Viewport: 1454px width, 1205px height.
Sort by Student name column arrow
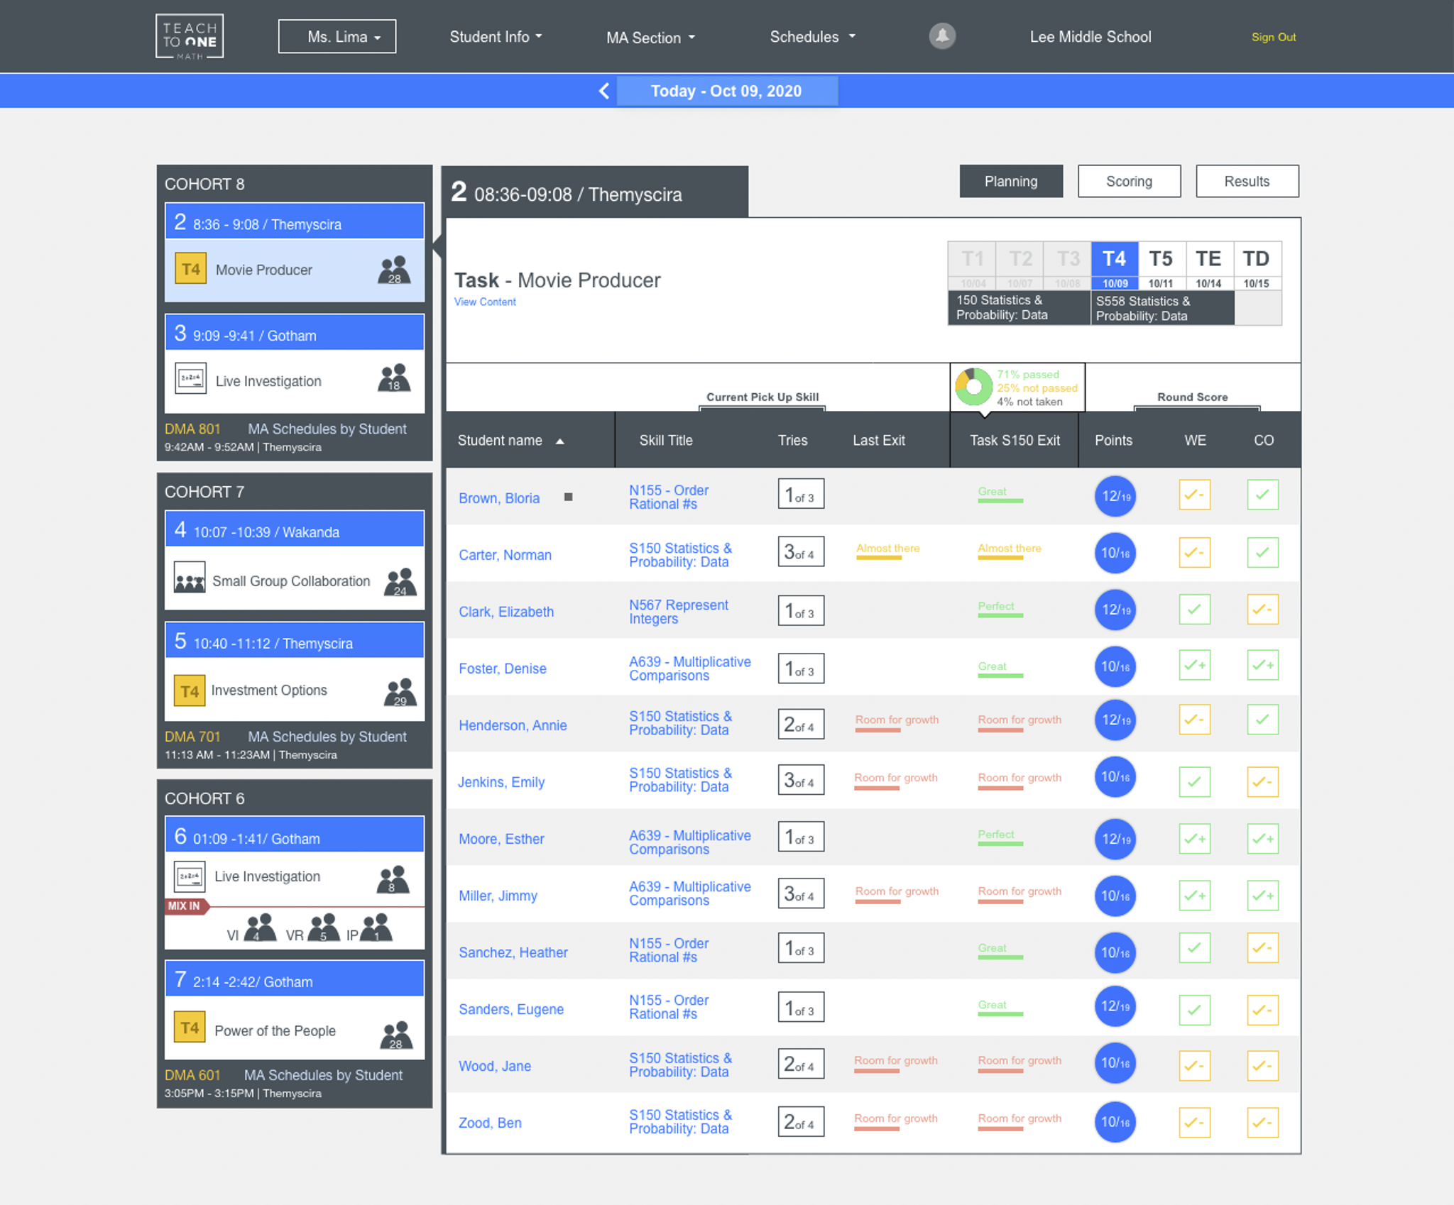(x=560, y=440)
